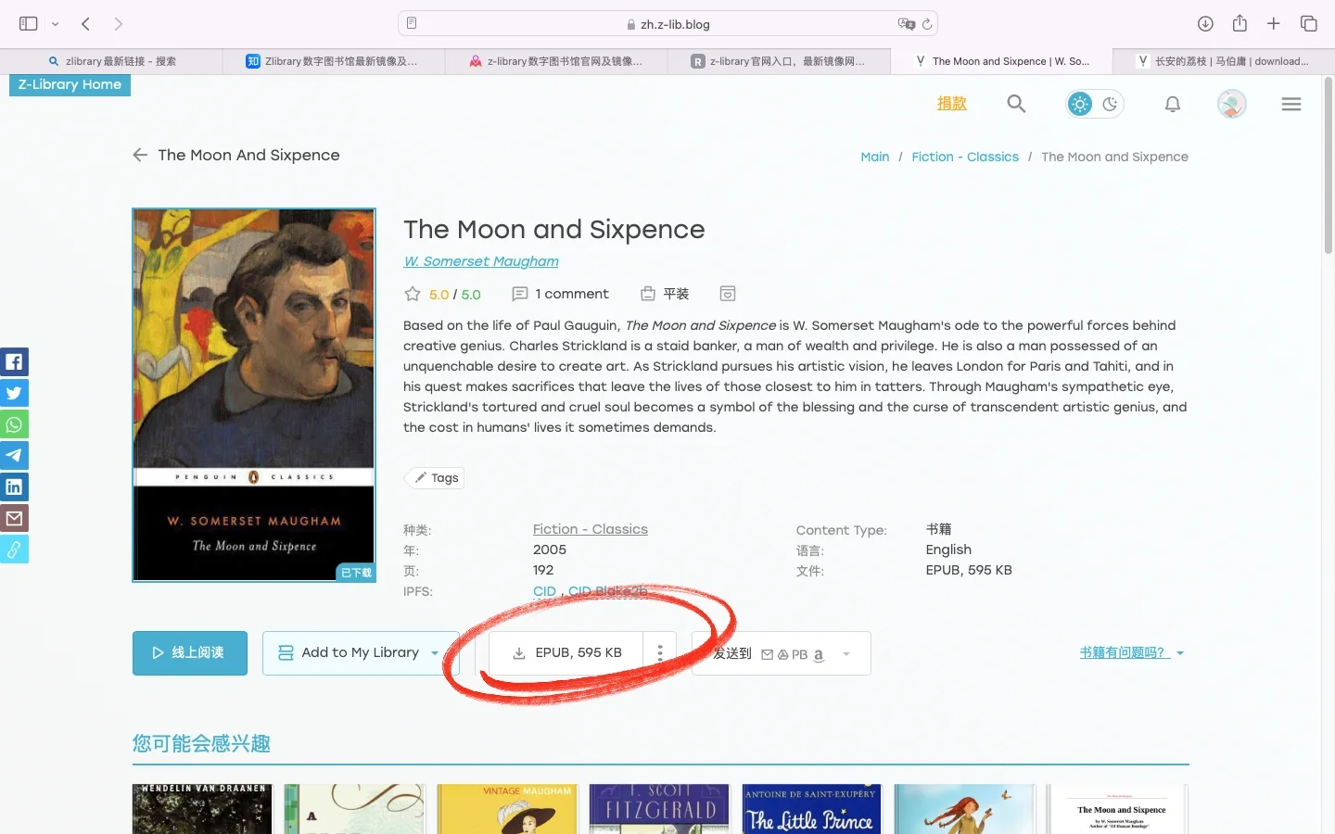Screen dimensions: 1335x834
Task: Open Vintage Maugham recommended book cover
Action: [x=507, y=809]
